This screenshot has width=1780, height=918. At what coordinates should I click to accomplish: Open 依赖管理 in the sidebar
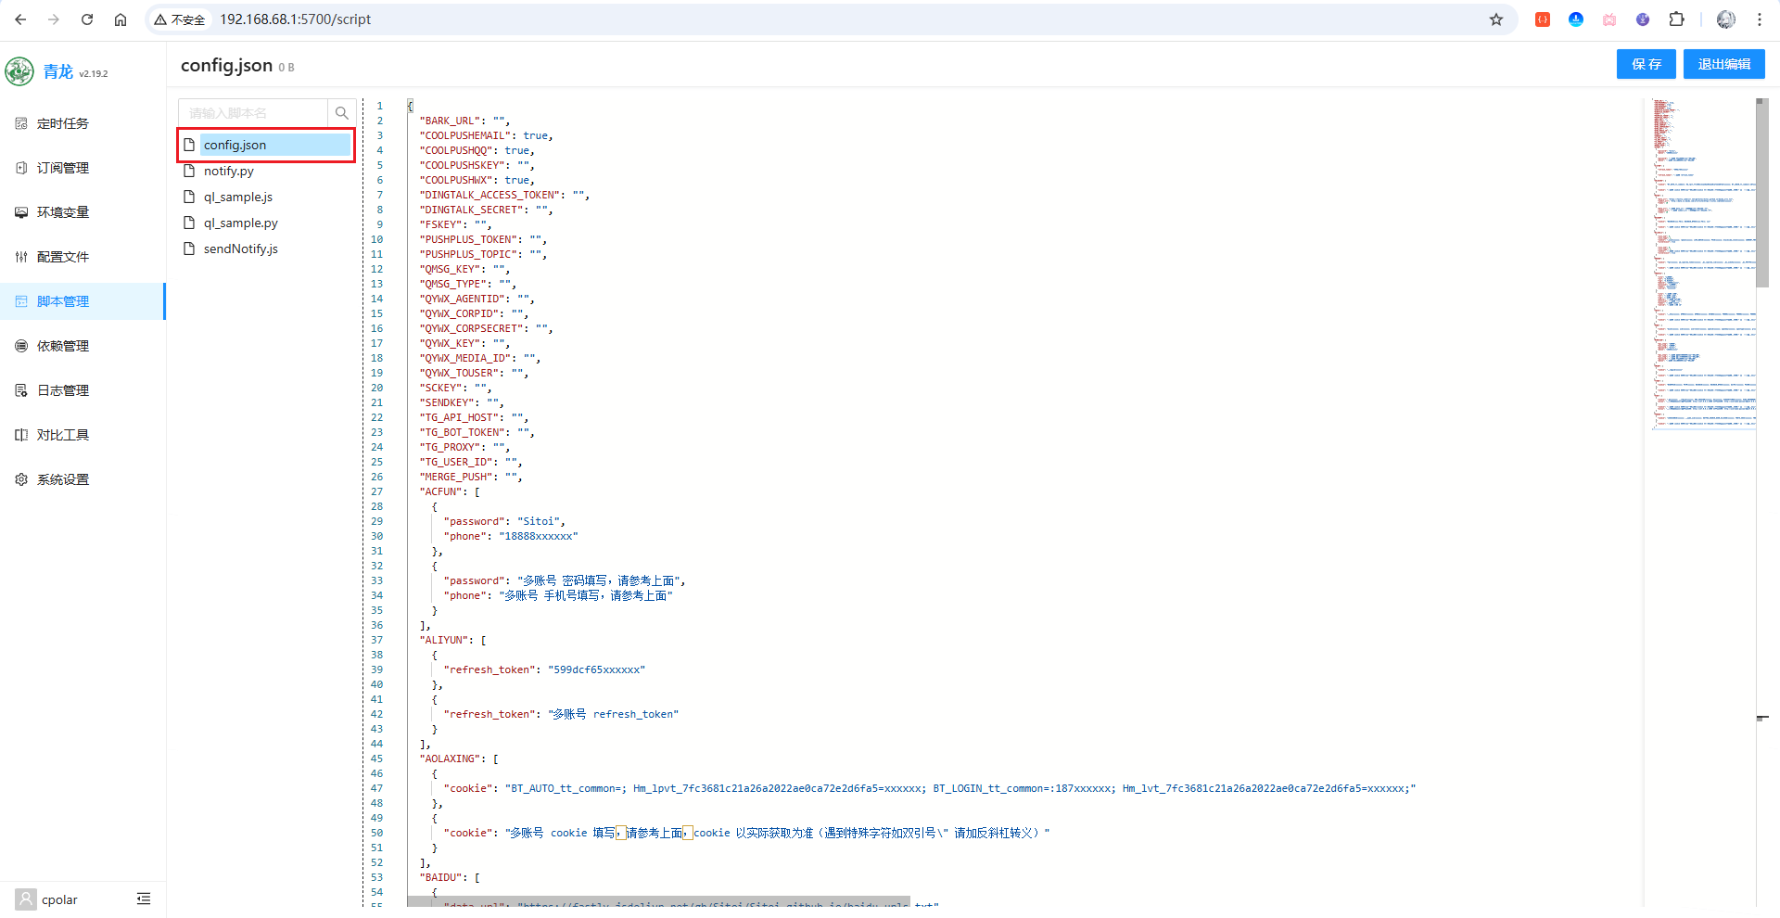(x=63, y=346)
